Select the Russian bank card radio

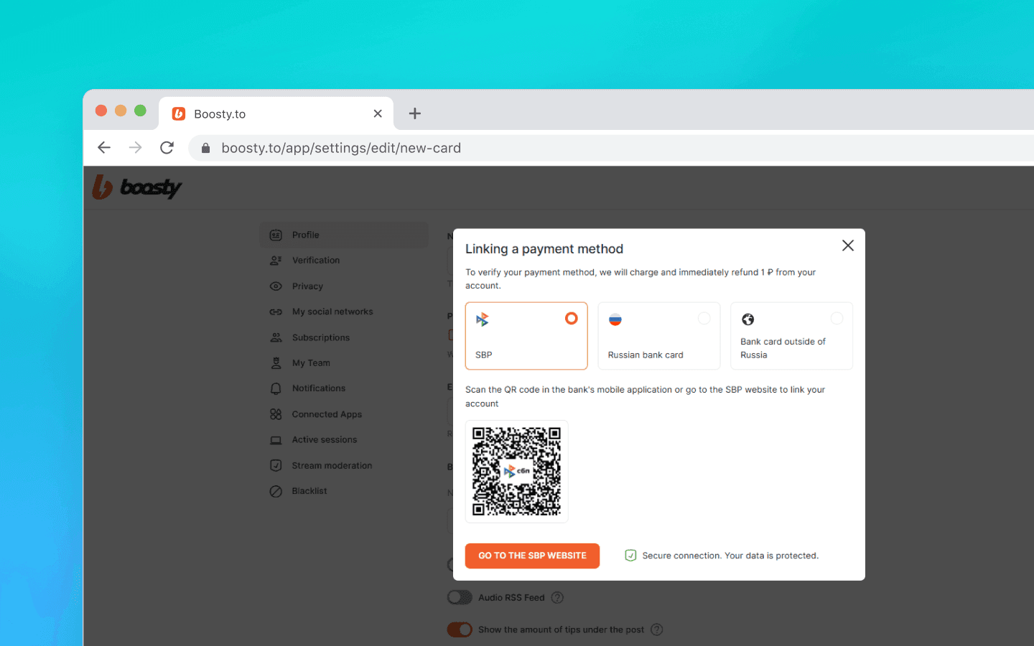(x=704, y=318)
